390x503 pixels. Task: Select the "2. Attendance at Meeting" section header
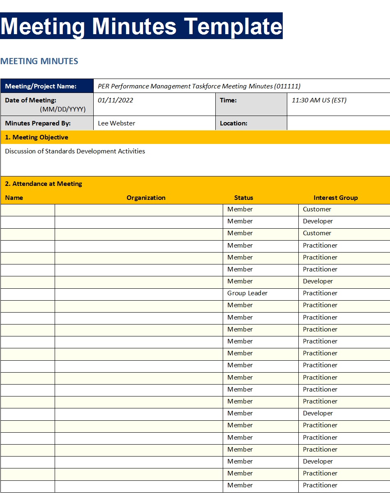tap(195, 184)
